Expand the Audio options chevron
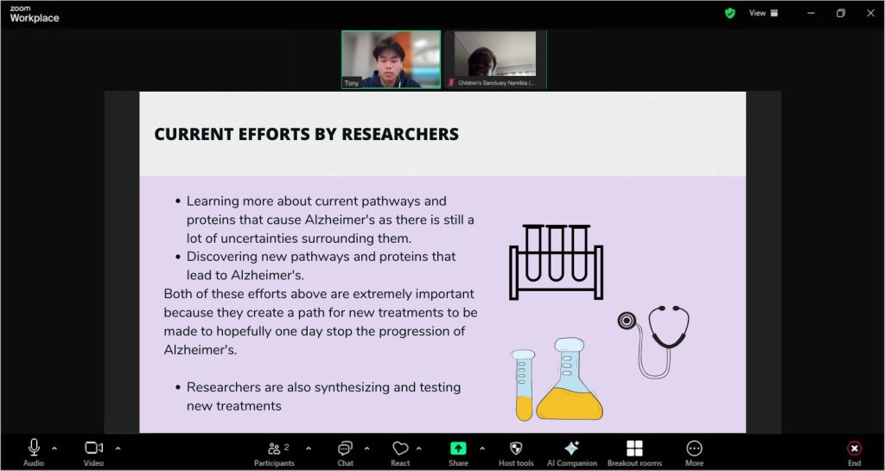 pyautogui.click(x=54, y=449)
